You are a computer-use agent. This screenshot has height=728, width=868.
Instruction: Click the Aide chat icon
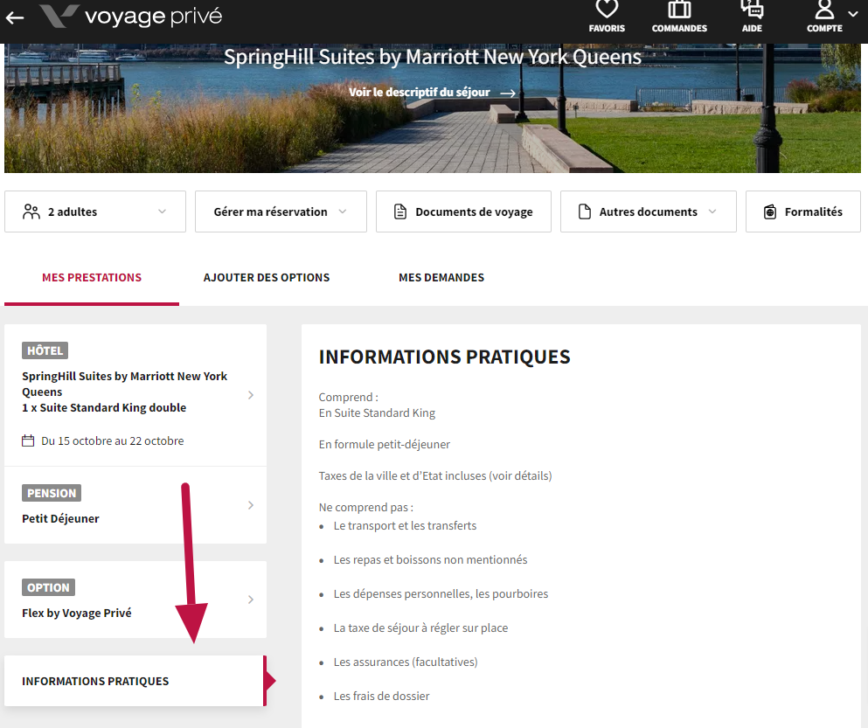pyautogui.click(x=751, y=10)
